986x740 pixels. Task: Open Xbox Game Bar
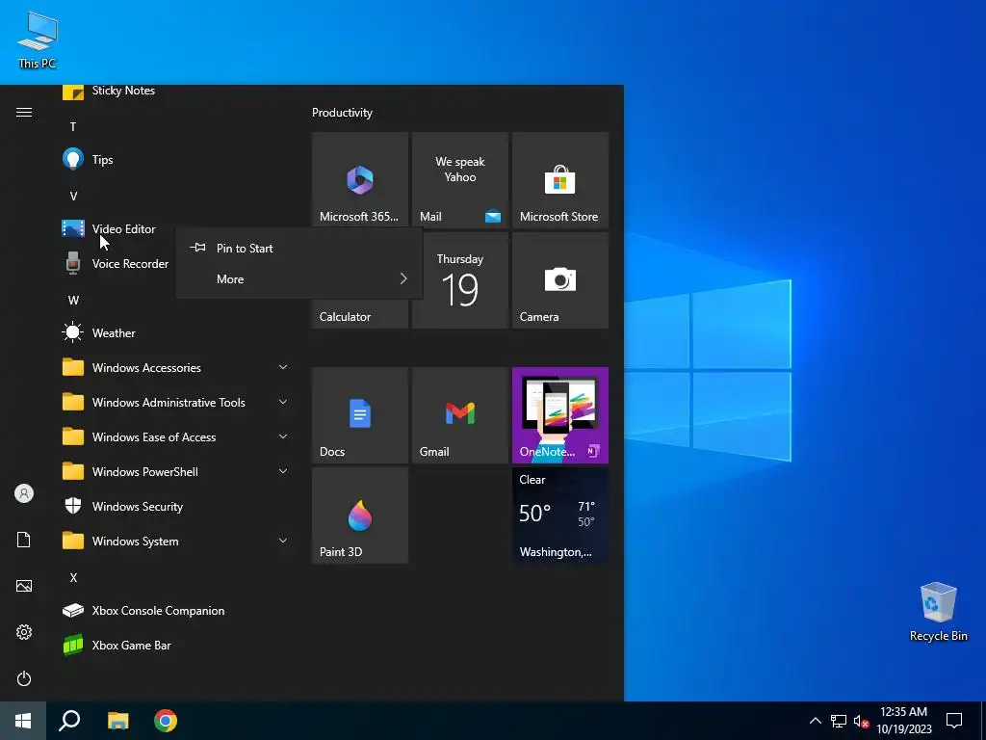click(175, 645)
